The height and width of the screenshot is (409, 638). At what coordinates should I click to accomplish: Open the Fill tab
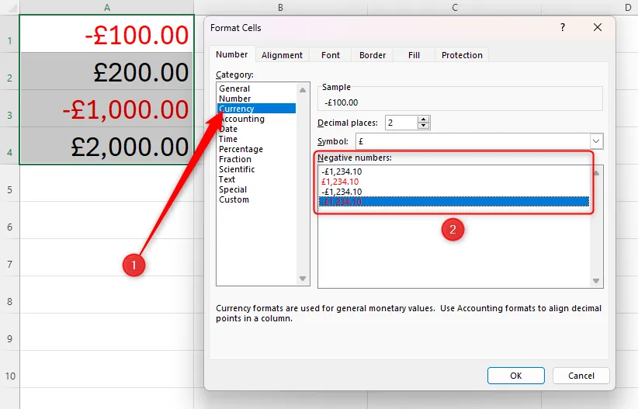point(414,55)
